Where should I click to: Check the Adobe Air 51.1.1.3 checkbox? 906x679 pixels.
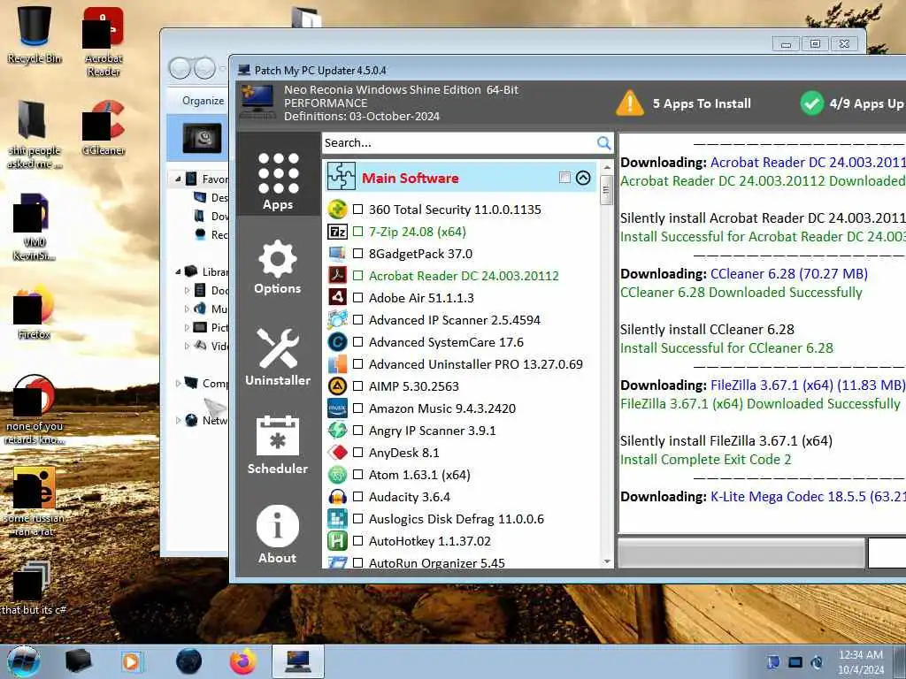point(357,297)
